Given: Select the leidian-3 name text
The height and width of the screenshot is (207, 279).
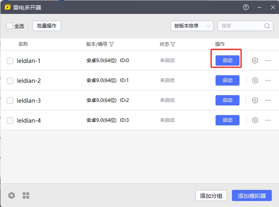Looking at the screenshot, I should [x=29, y=100].
